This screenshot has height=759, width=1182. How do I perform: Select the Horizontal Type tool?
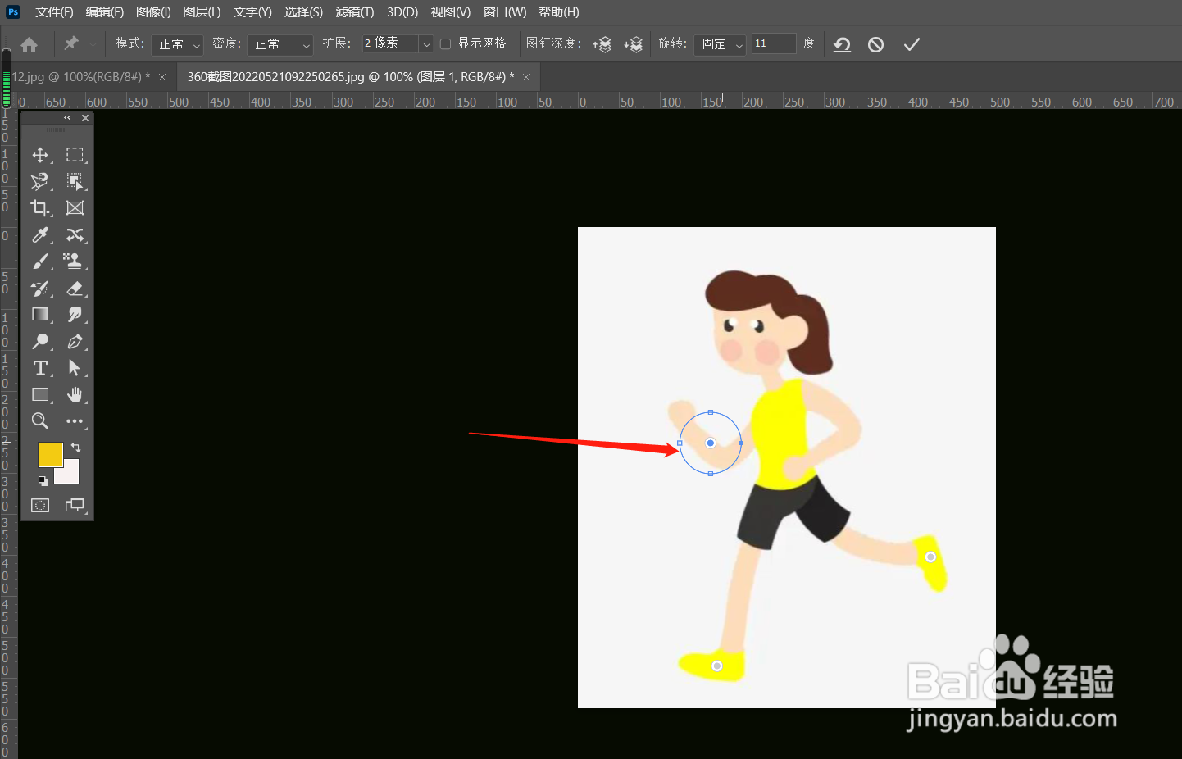pyautogui.click(x=40, y=368)
